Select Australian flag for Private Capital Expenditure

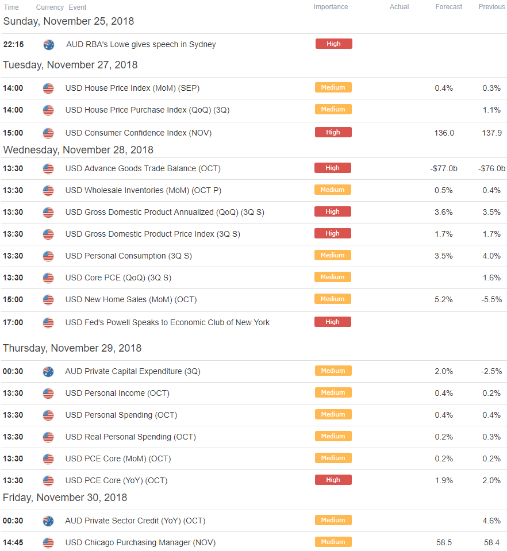pyautogui.click(x=48, y=371)
